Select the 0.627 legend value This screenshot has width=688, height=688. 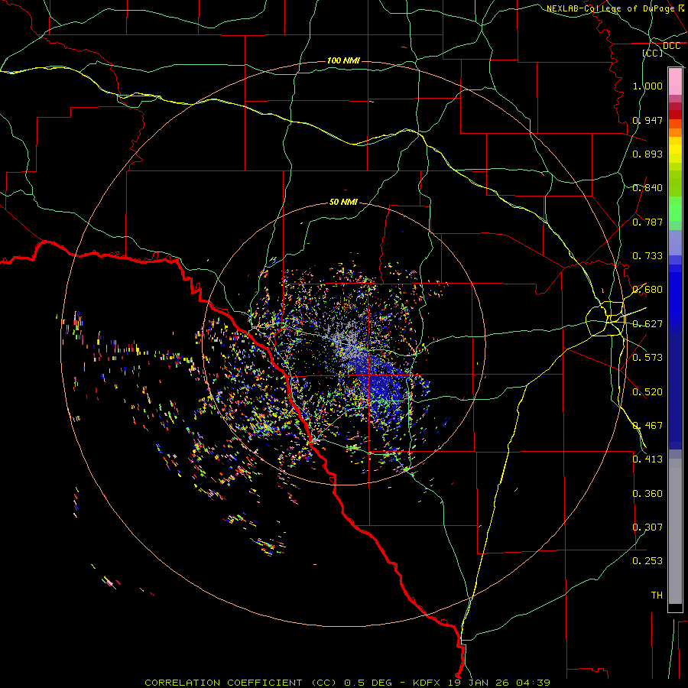[647, 324]
